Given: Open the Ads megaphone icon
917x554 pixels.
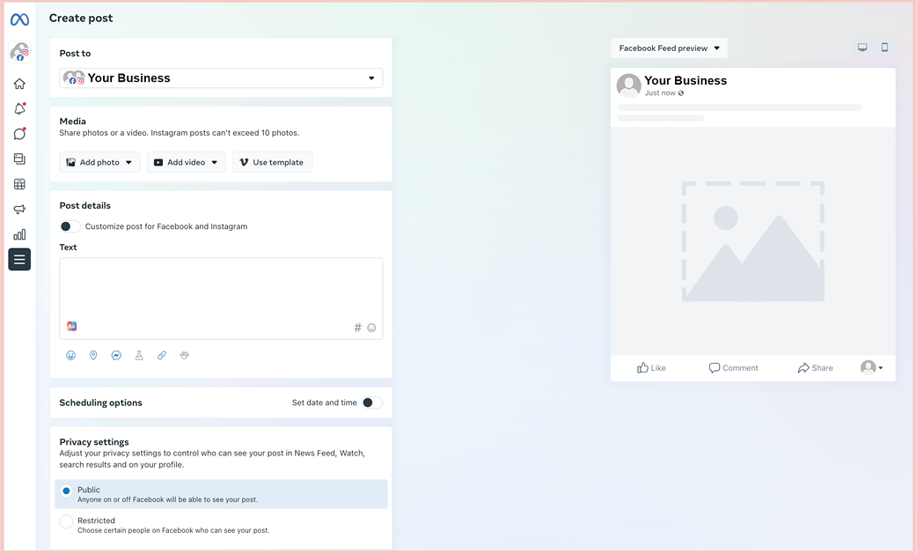Looking at the screenshot, I should tap(19, 210).
